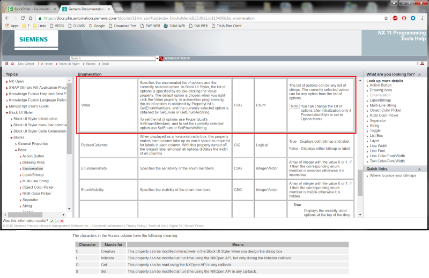Screen dimensions: 429x278
Task: Click the green check useful feedback icon
Action: pos(52,221)
